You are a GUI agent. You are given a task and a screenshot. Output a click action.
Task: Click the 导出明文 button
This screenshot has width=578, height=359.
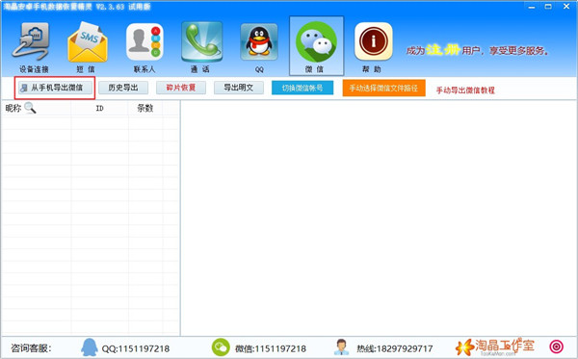click(x=239, y=88)
